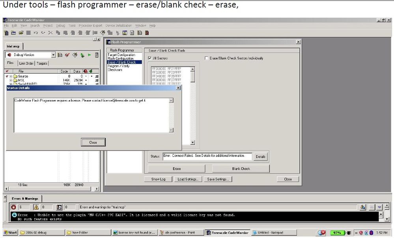Click the dark red last icon in the main toolbar
The image size is (394, 238).
pos(147,33)
